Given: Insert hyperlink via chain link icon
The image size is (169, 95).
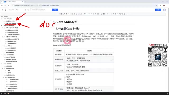Looking at the screenshot, I should (x=69, y=14).
